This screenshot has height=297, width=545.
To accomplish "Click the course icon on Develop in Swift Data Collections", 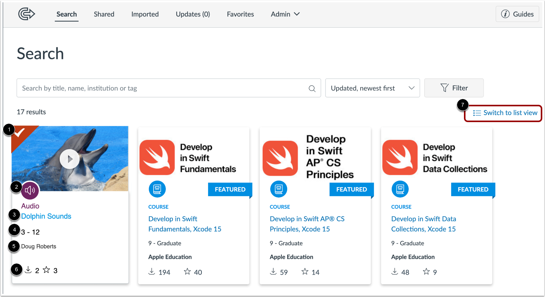I will (400, 189).
